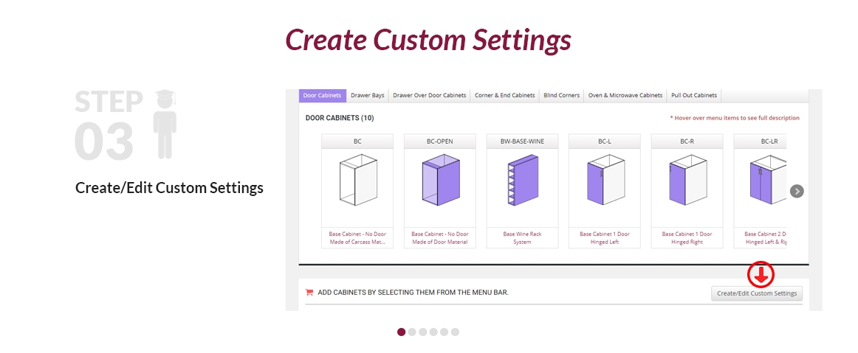Go to the last carousel dot
The image size is (858, 353).
pos(455,332)
